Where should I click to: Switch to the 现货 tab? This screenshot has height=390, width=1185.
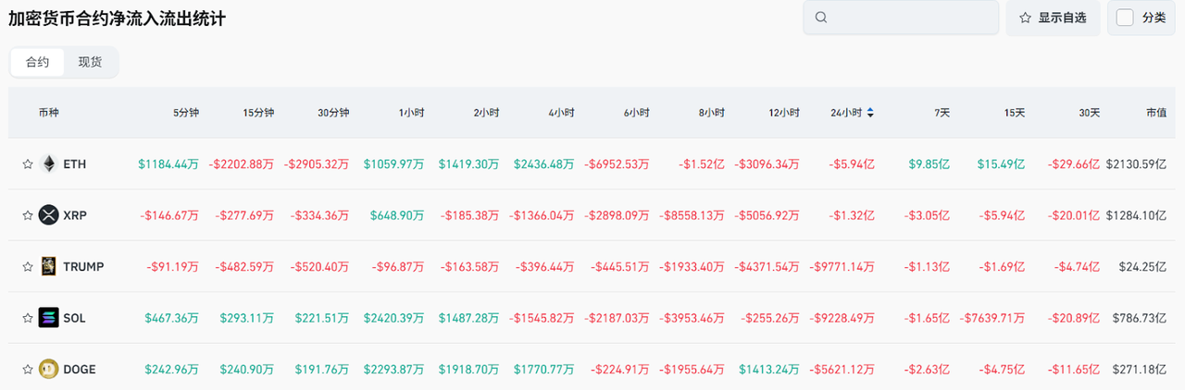pos(90,62)
